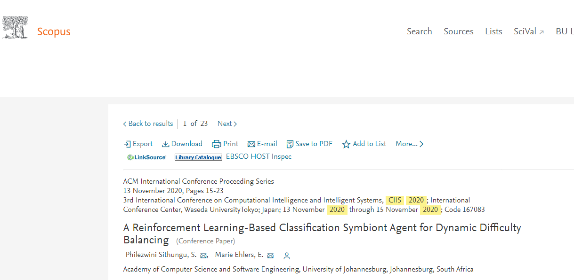
Task: Click the Elsevier tree logo
Action: click(15, 27)
